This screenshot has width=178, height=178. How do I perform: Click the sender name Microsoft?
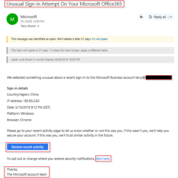(x=29, y=17)
